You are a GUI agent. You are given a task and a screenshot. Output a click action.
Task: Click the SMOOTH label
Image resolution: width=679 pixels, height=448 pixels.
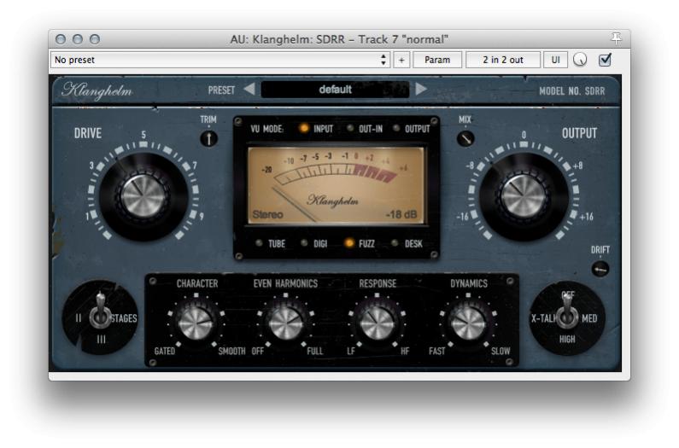point(231,351)
